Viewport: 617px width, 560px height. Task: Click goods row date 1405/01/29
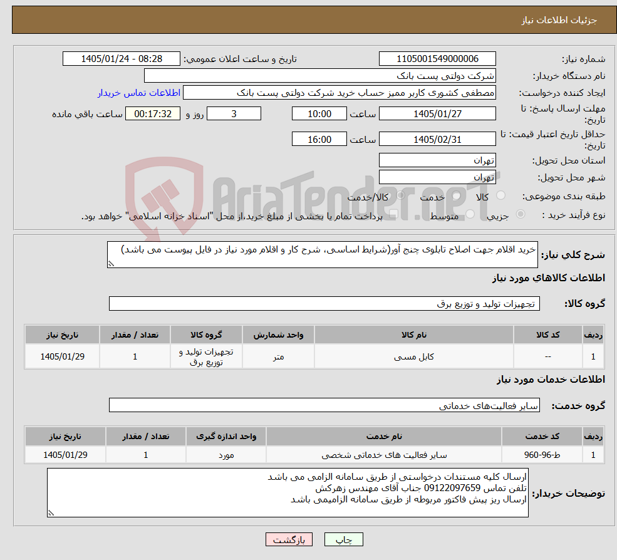[62, 356]
